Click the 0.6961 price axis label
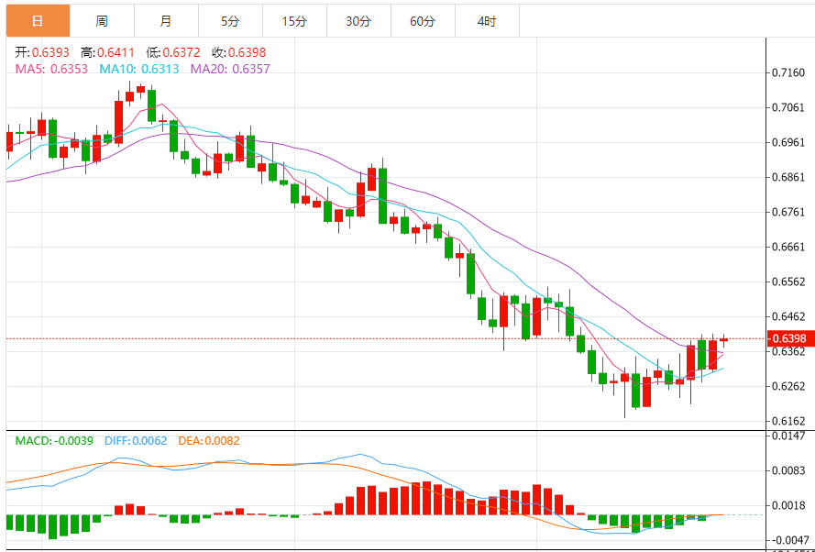The width and height of the screenshot is (815, 552). [x=789, y=142]
